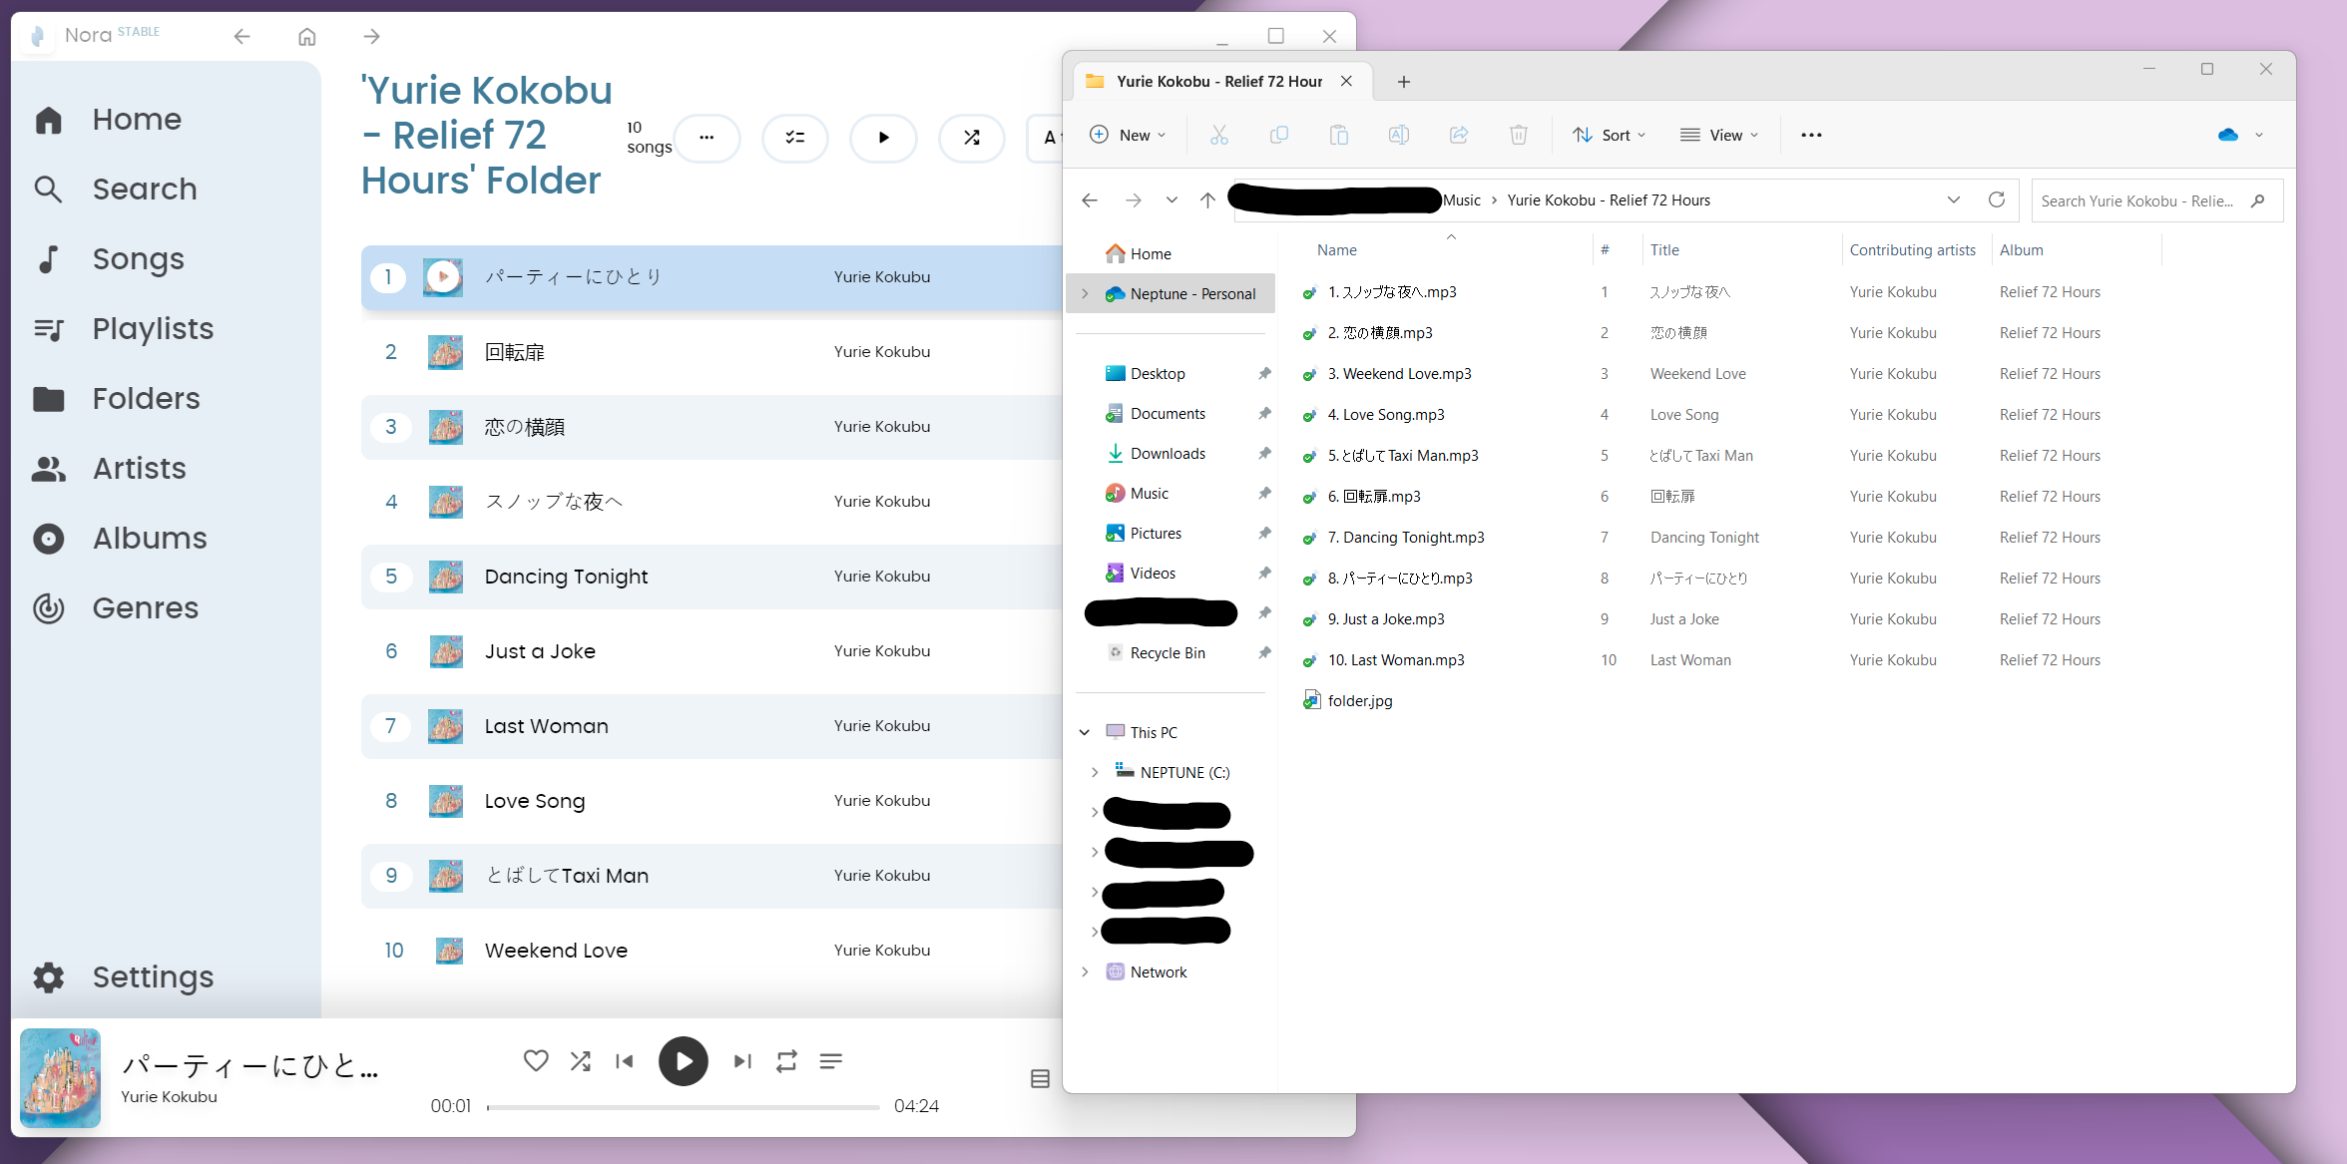The width and height of the screenshot is (2347, 1164).
Task: Open the View dropdown in Explorer
Action: point(1719,135)
